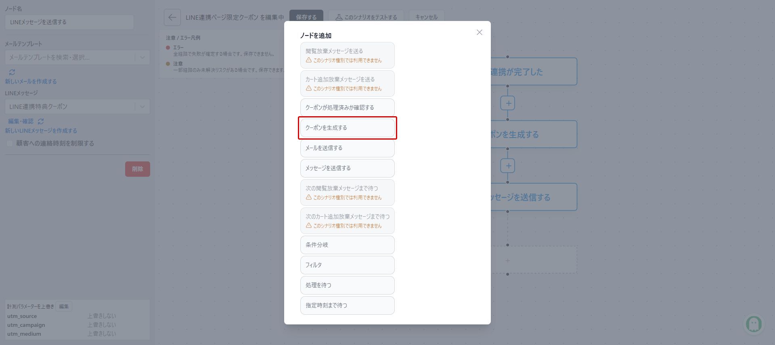
Task: Open the ghost chat widget icon
Action: point(754,324)
